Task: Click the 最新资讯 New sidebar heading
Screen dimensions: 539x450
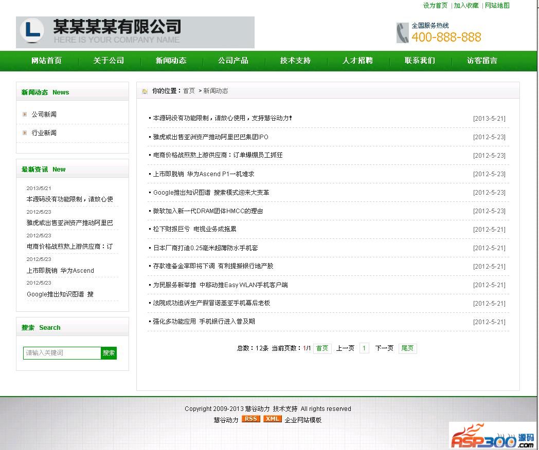Action: [x=43, y=170]
